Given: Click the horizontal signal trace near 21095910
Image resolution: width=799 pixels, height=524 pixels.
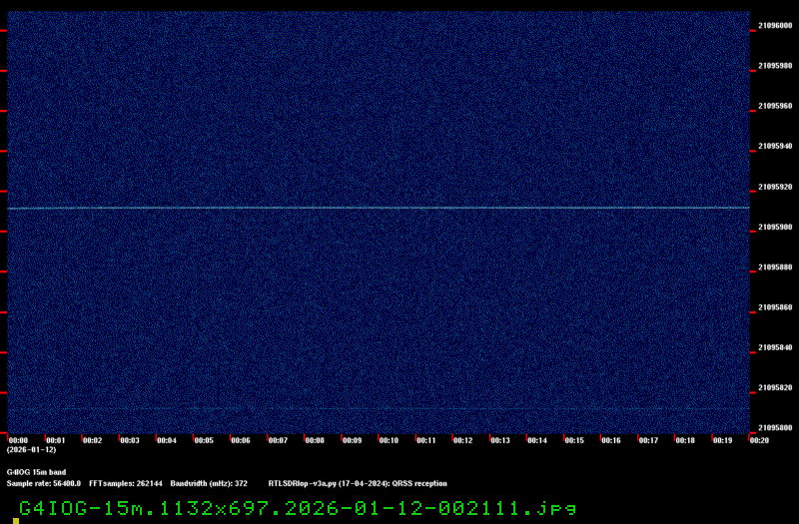Looking at the screenshot, I should [378, 208].
